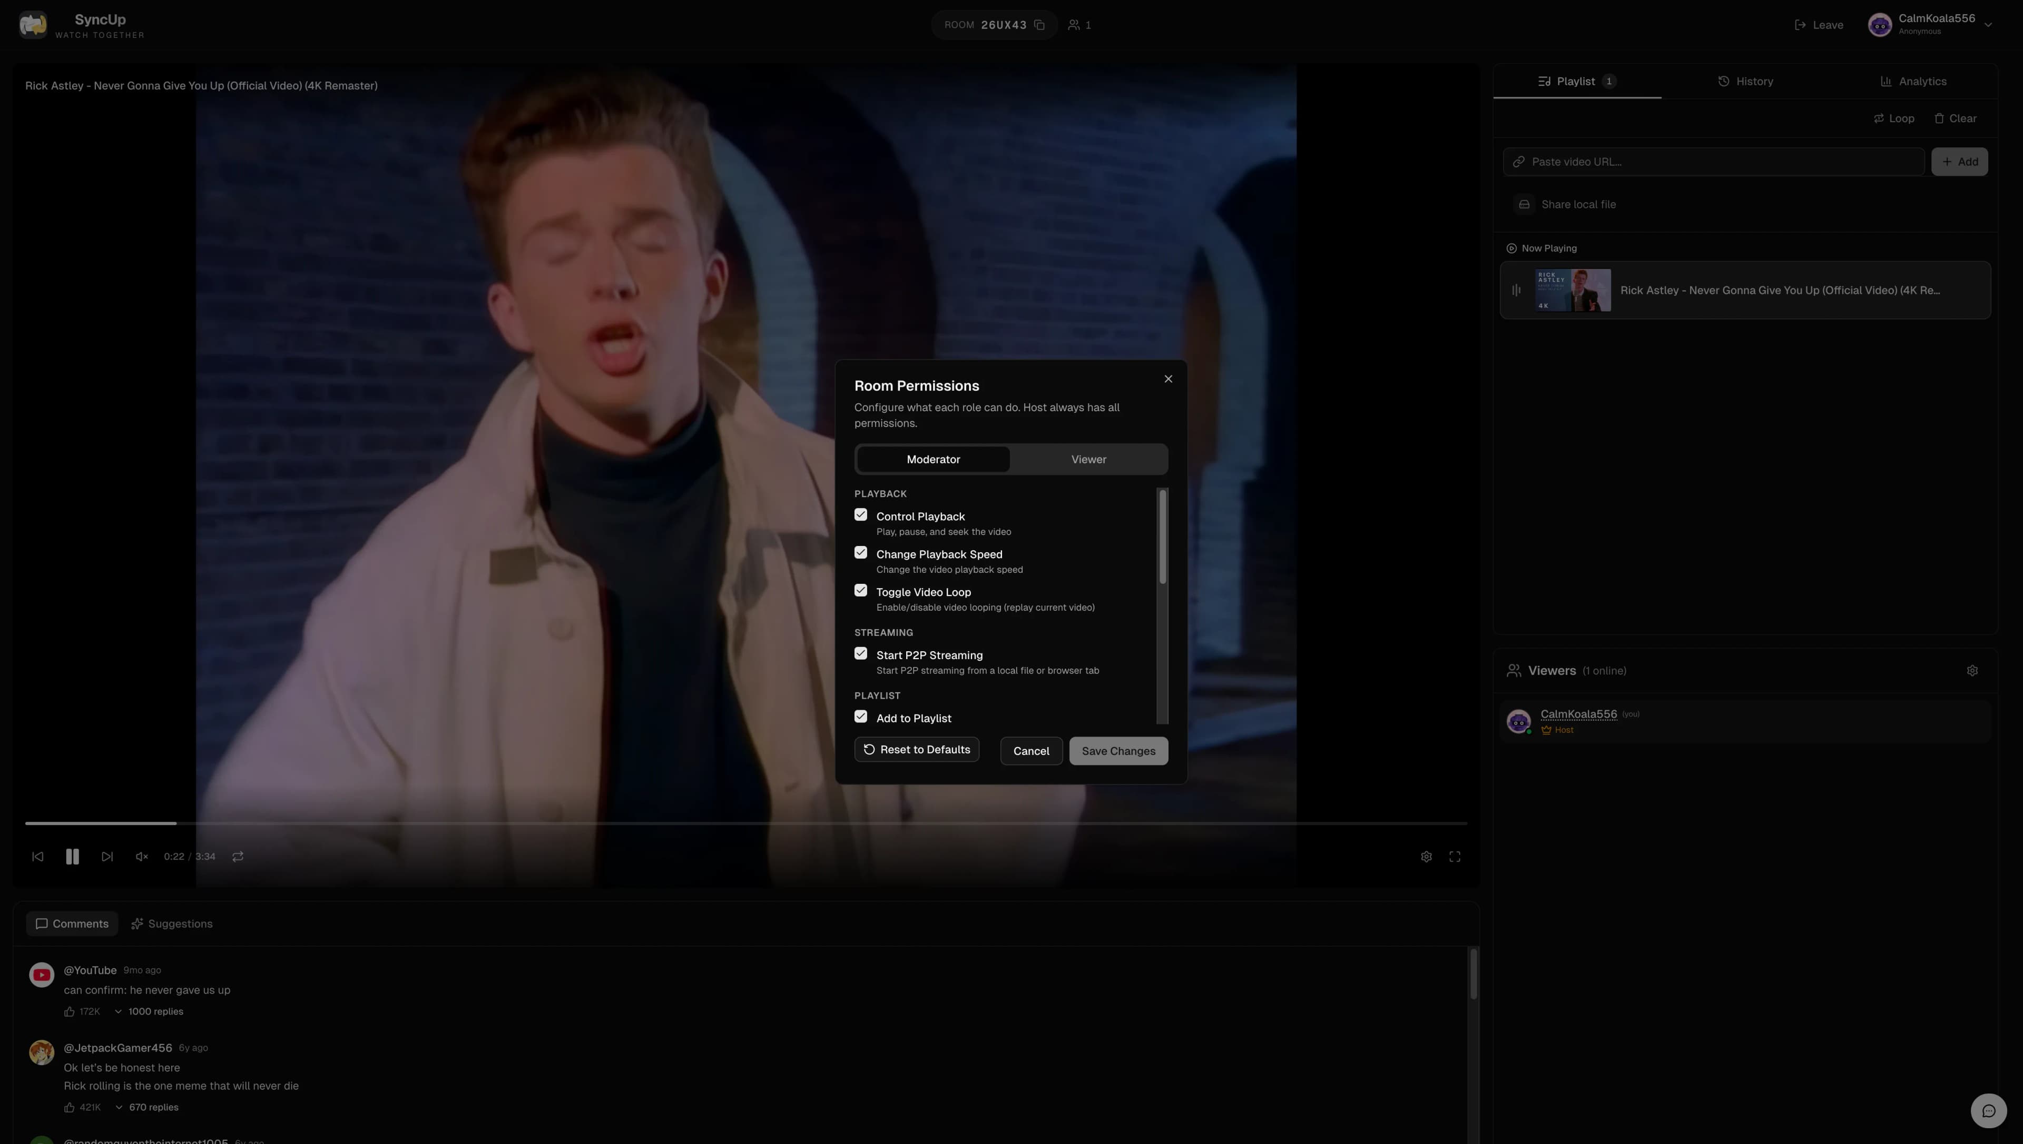Open the floating chat bubble
2023x1144 pixels.
tap(1988, 1110)
